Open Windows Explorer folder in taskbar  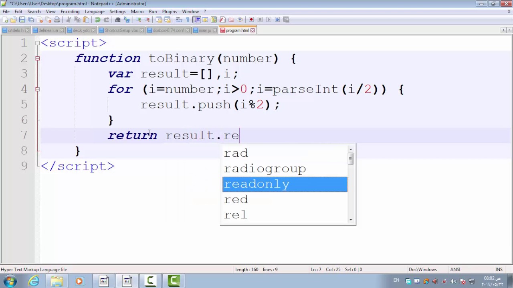point(57,281)
